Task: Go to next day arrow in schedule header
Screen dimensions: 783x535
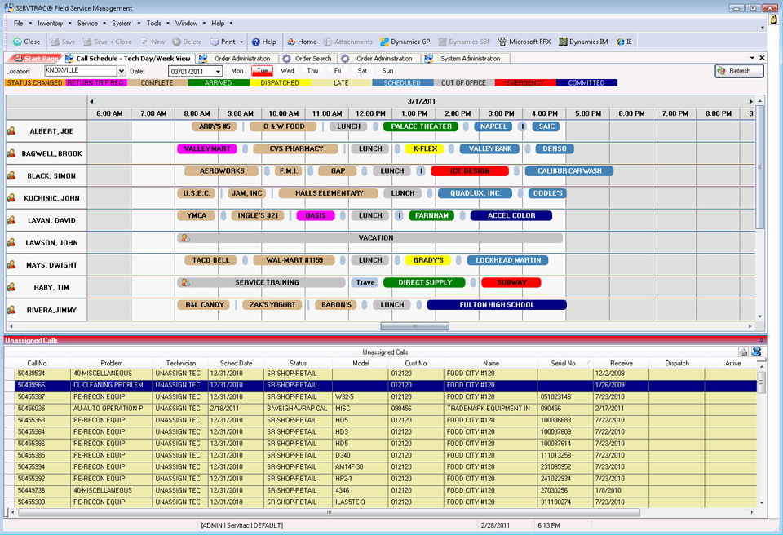Action: coord(750,101)
